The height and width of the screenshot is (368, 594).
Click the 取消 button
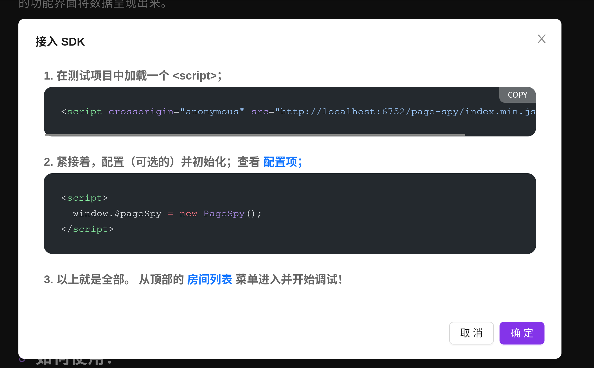pos(471,333)
